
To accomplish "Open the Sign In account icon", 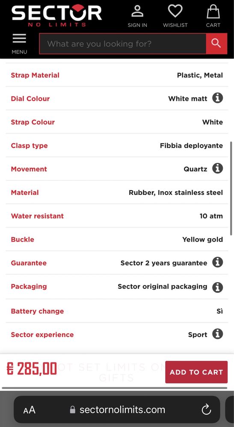I will 137,16.
